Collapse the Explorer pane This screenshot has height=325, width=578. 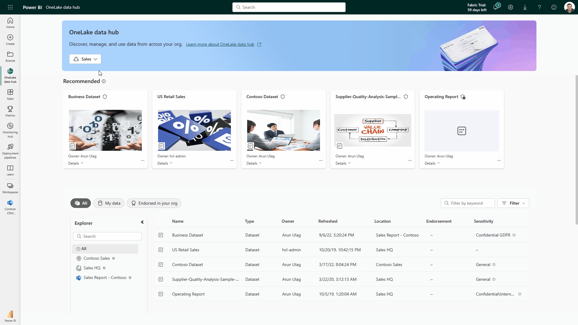click(x=142, y=222)
